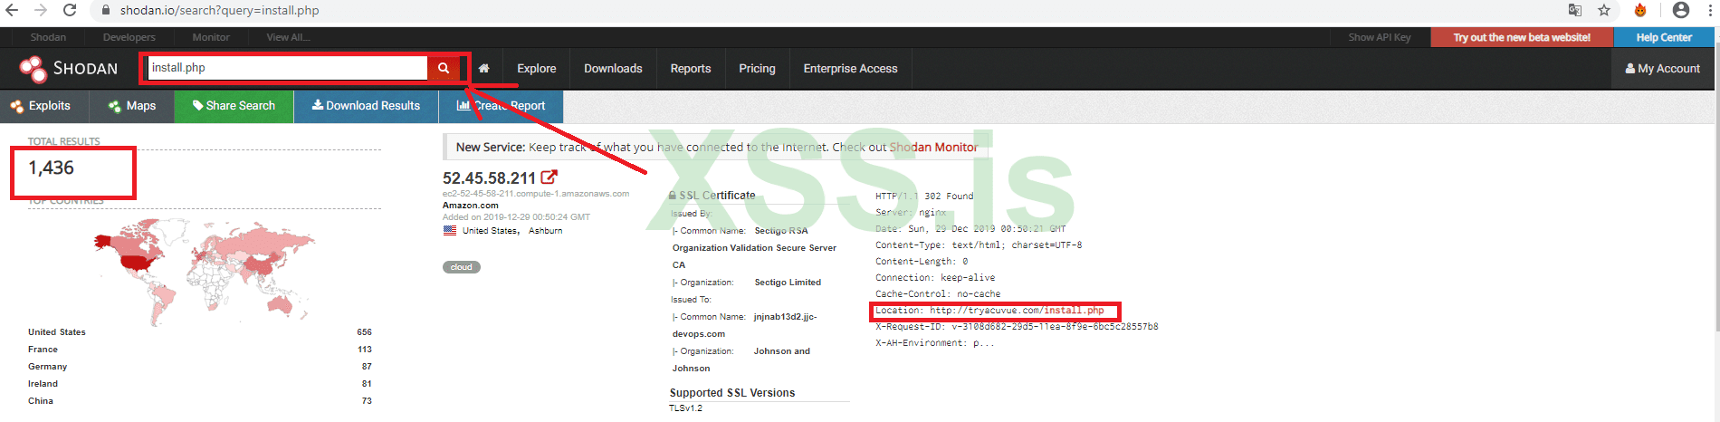The width and height of the screenshot is (1720, 422).
Task: Click the Location install.php header line
Action: [989, 311]
